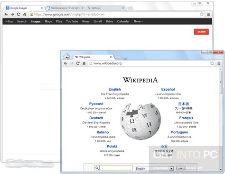The image size is (225, 174).
Task: Open Italiano Wikipedia link
Action: point(103,132)
